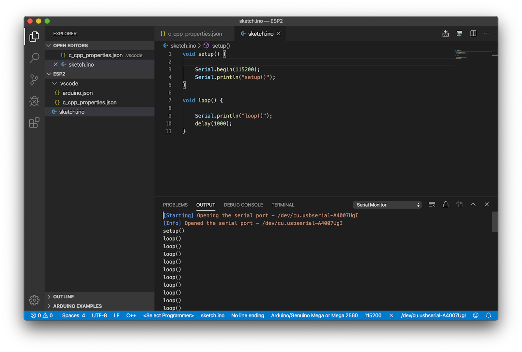Open the Source Control view
The height and width of the screenshot is (352, 522).
(34, 79)
